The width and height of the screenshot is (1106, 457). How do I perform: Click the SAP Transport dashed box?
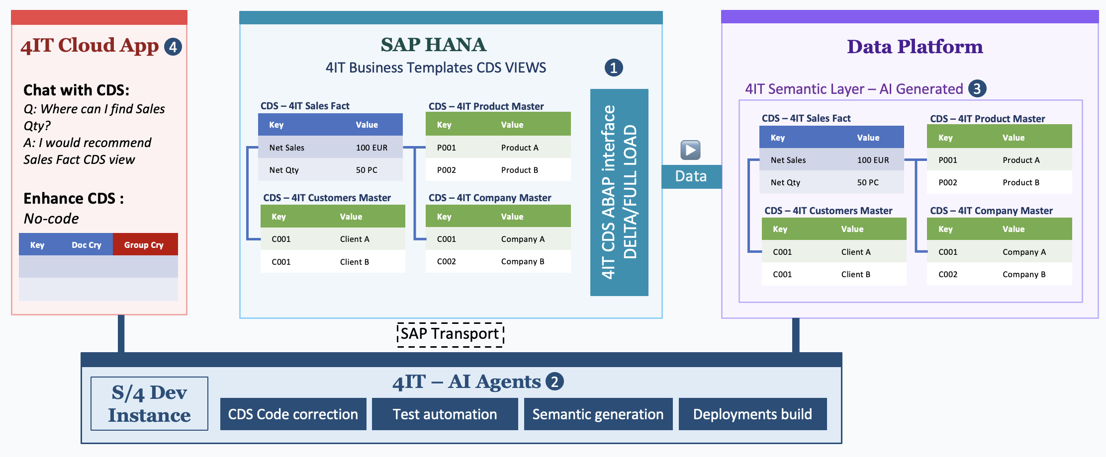pos(450,333)
